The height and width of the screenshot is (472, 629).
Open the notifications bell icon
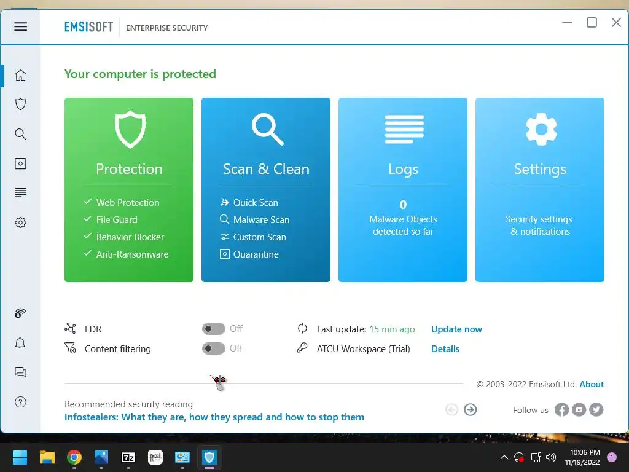click(x=20, y=343)
